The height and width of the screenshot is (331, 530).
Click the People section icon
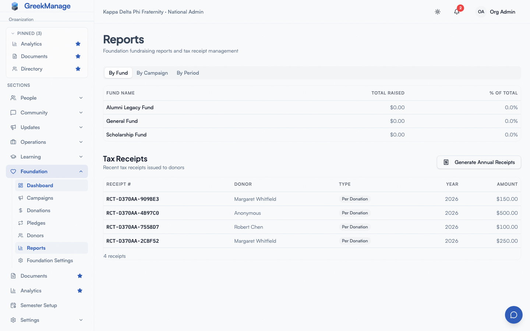[x=13, y=98]
